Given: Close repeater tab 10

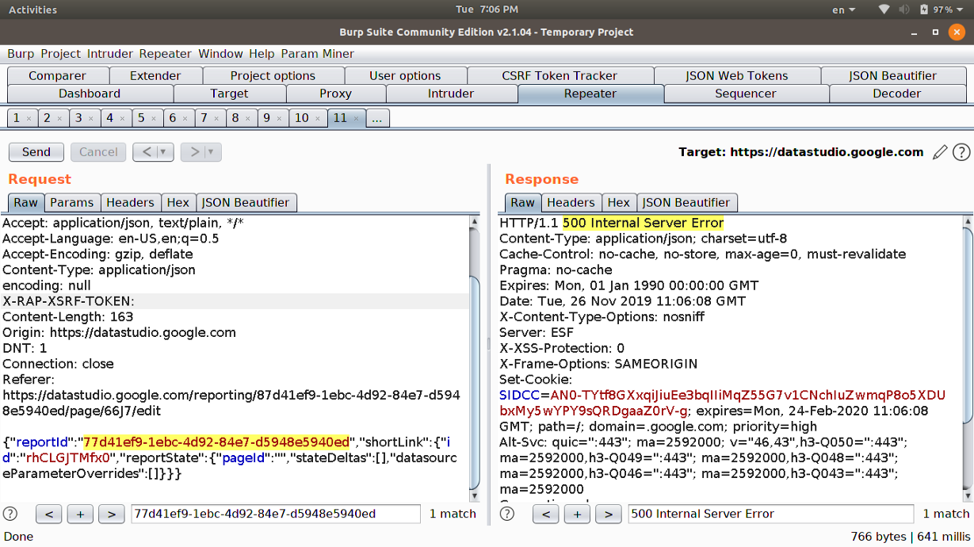Looking at the screenshot, I should [317, 119].
